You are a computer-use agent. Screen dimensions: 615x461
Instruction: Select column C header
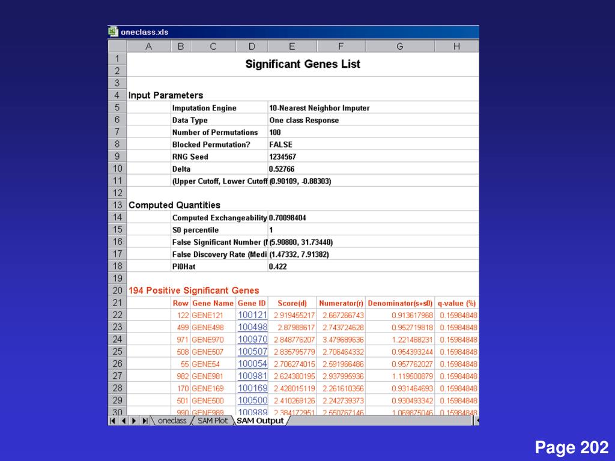[213, 46]
